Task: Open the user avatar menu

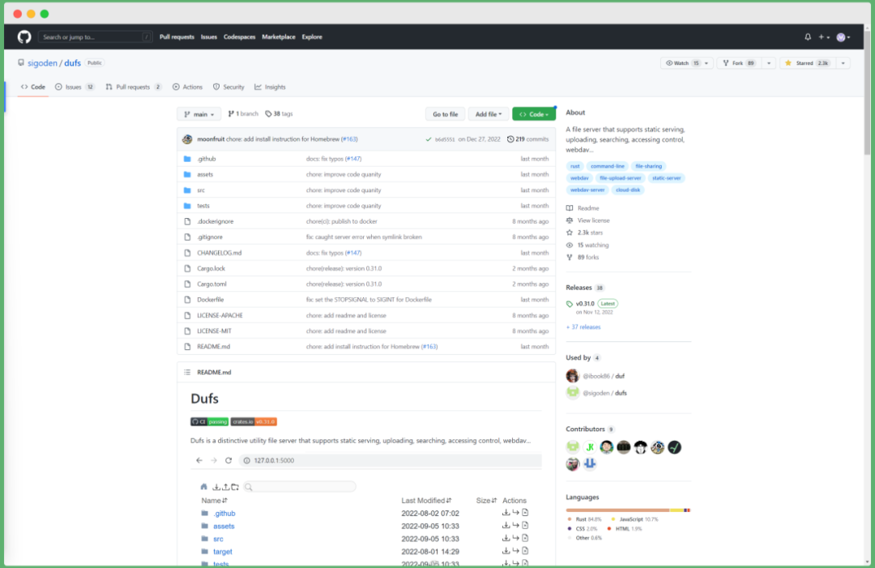Action: coord(843,36)
